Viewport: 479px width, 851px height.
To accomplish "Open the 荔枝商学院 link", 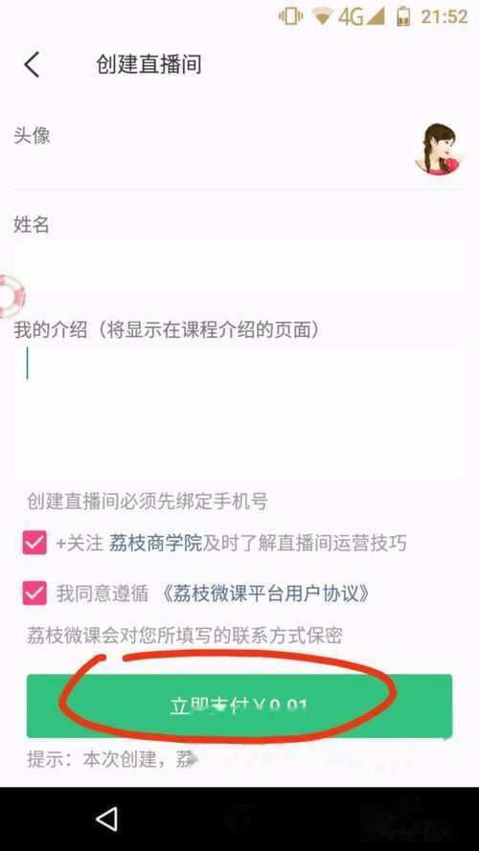I will click(156, 543).
